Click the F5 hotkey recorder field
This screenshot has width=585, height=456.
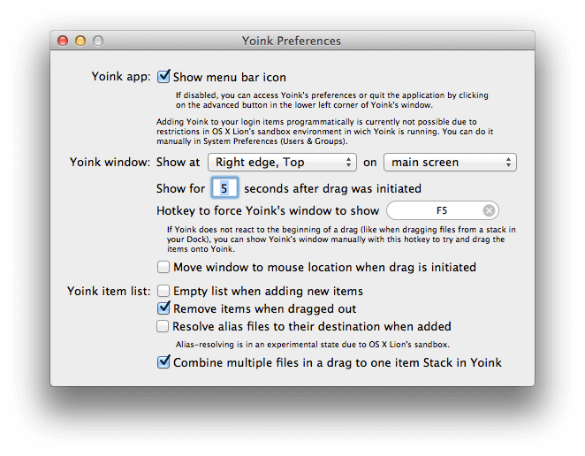(x=443, y=210)
